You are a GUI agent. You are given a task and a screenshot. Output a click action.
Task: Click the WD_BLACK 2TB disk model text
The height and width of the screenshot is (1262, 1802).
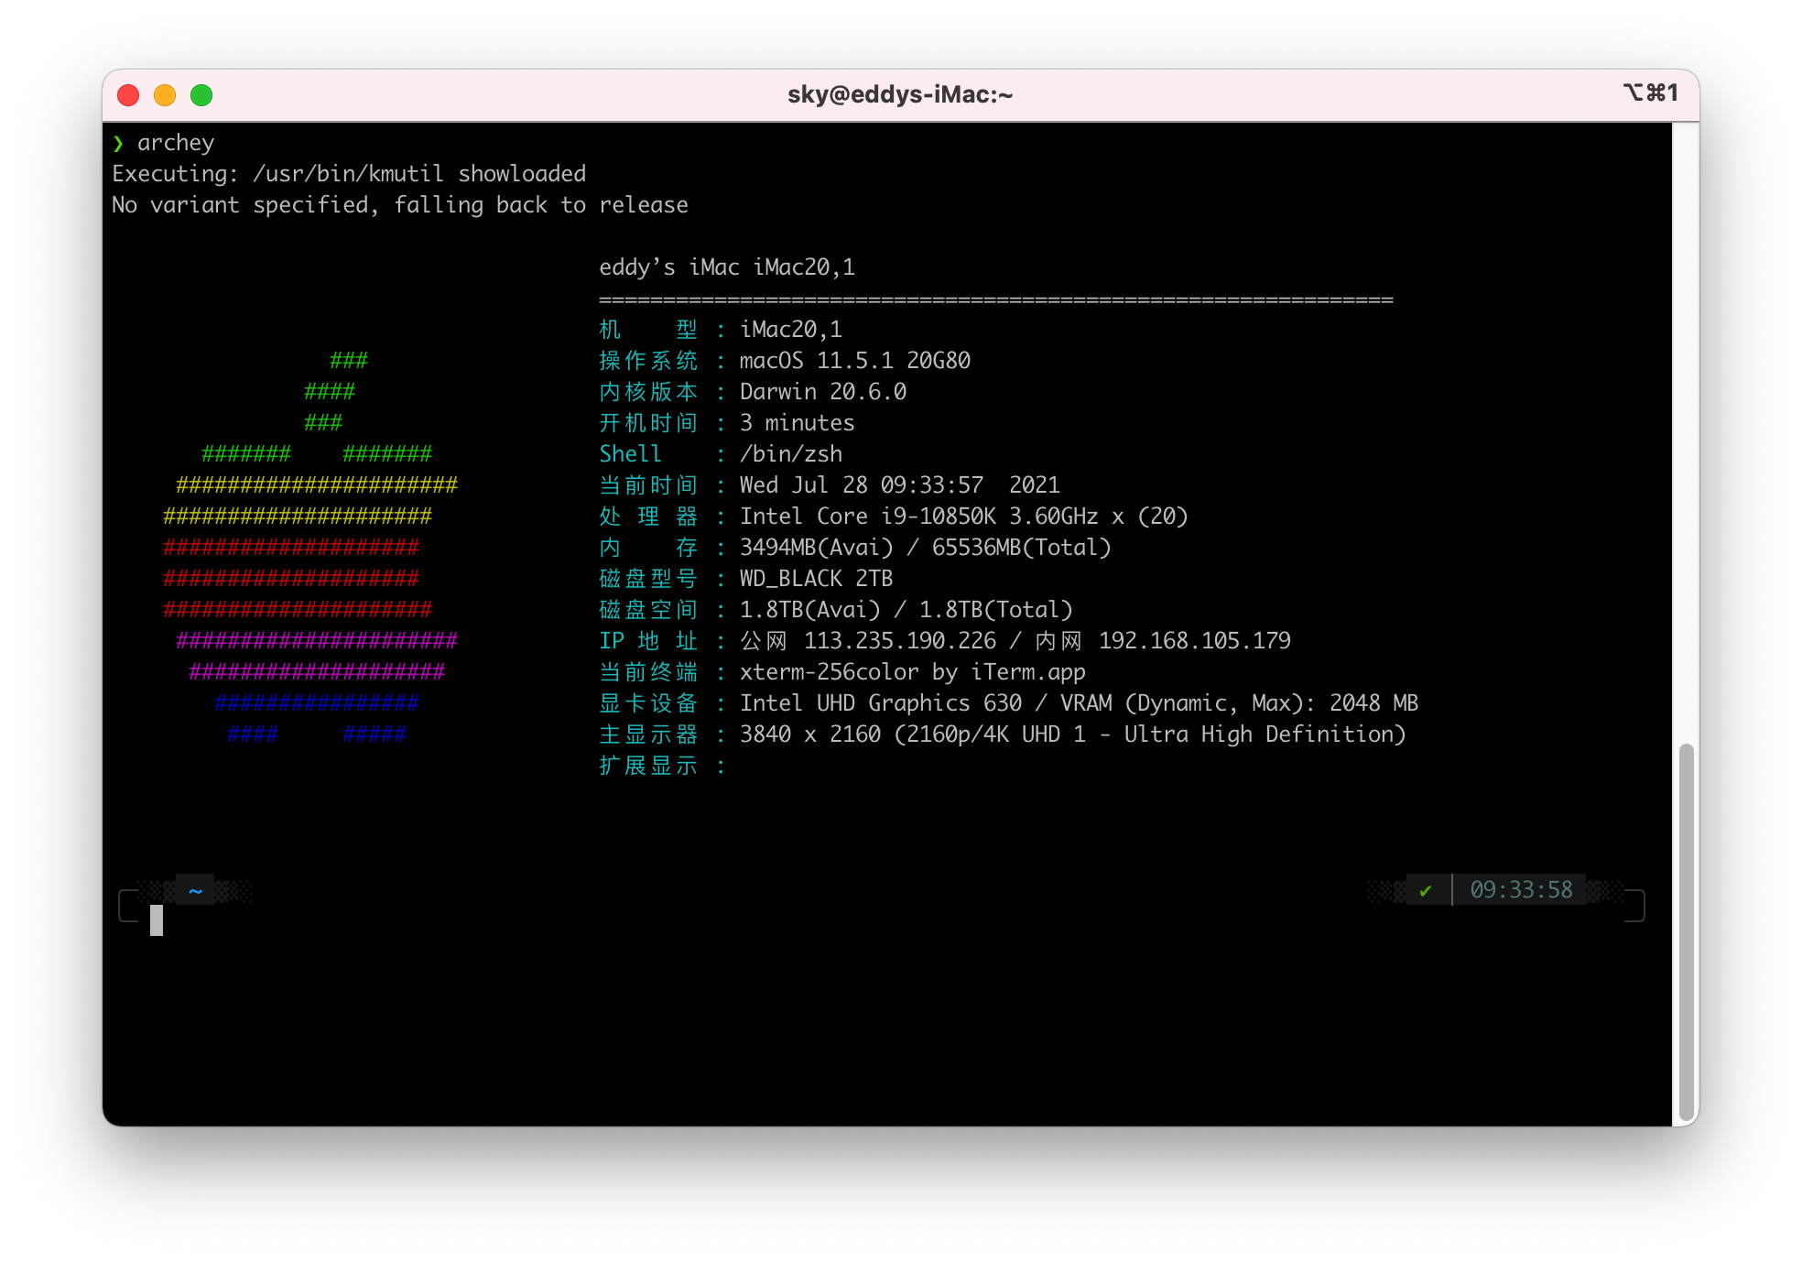[x=816, y=579]
